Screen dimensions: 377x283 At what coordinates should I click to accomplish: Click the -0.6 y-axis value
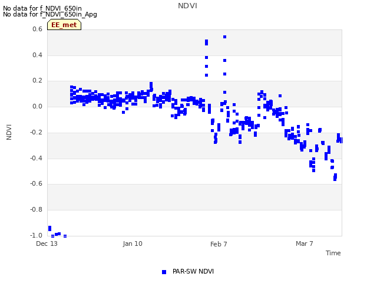pos(36,183)
